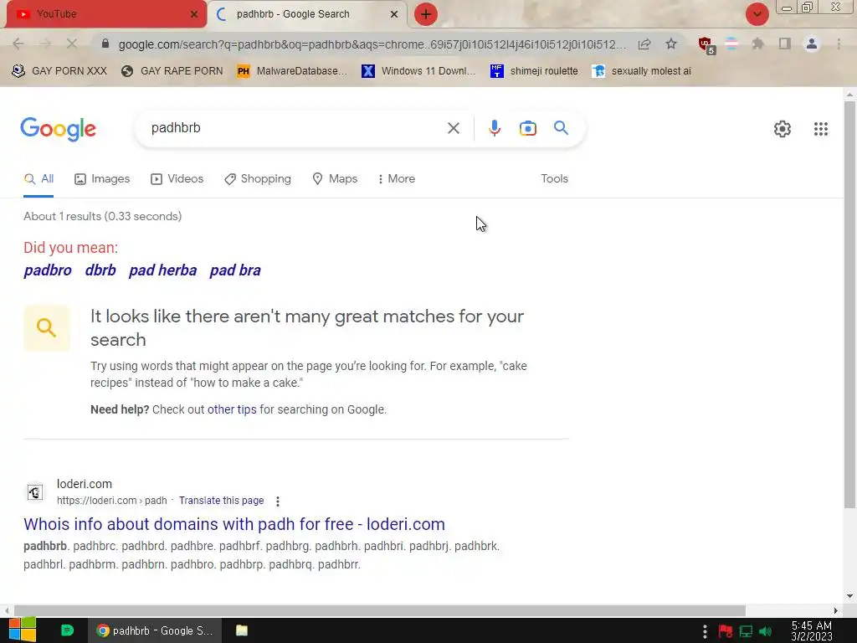Show hidden tray icons overflow
Viewport: 857px width, 643px height.
tap(705, 631)
